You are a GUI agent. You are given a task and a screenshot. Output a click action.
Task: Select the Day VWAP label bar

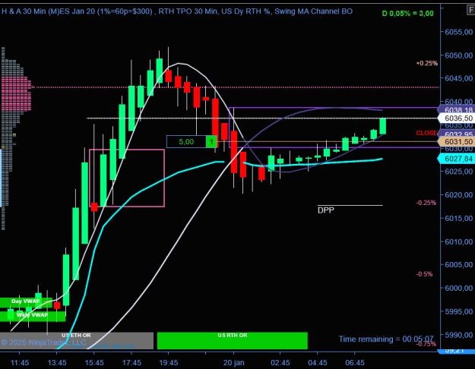26,301
